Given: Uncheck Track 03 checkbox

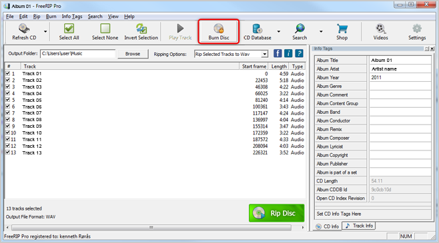Looking at the screenshot, I should [8, 87].
